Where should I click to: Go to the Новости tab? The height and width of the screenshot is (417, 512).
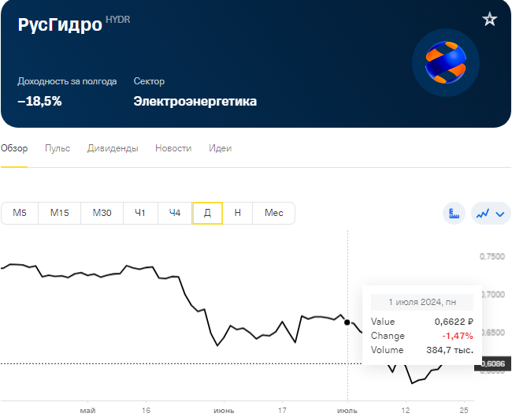[173, 148]
